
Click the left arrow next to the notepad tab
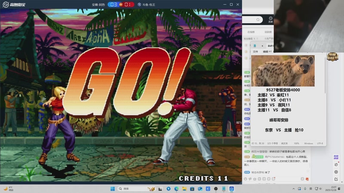coord(262,46)
